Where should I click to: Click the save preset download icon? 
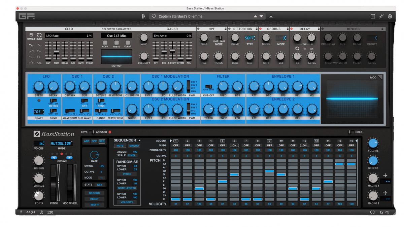pos(271,16)
